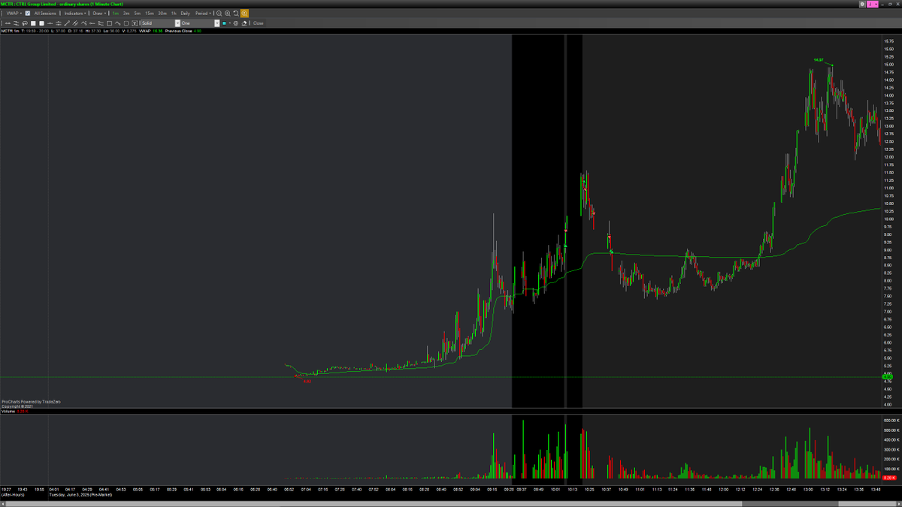Select the parallel channel line tool

click(x=75, y=23)
